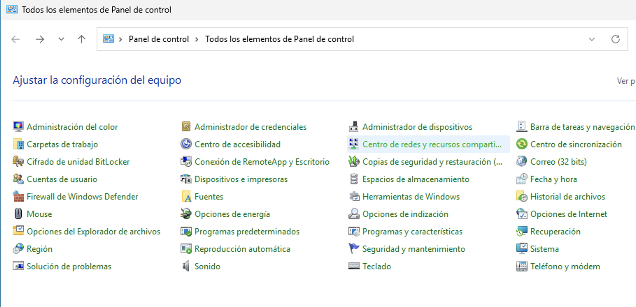Click the Sistema monitor icon
636x307 pixels.
pos(522,248)
